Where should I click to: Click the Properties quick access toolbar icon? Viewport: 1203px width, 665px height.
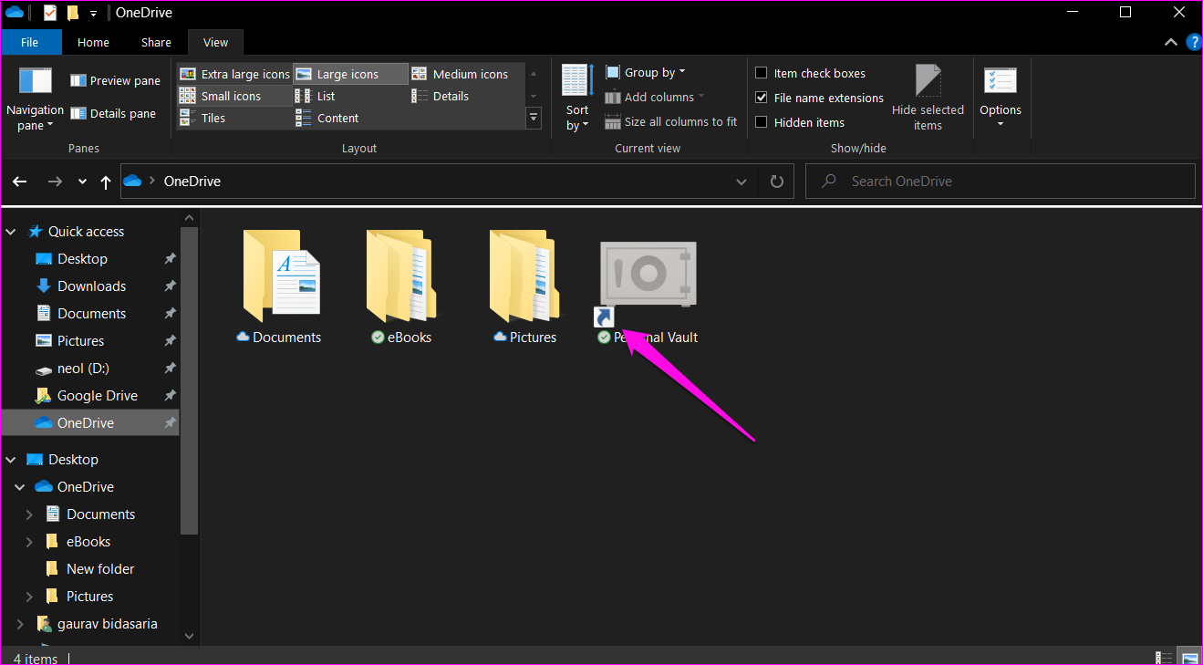[x=49, y=13]
